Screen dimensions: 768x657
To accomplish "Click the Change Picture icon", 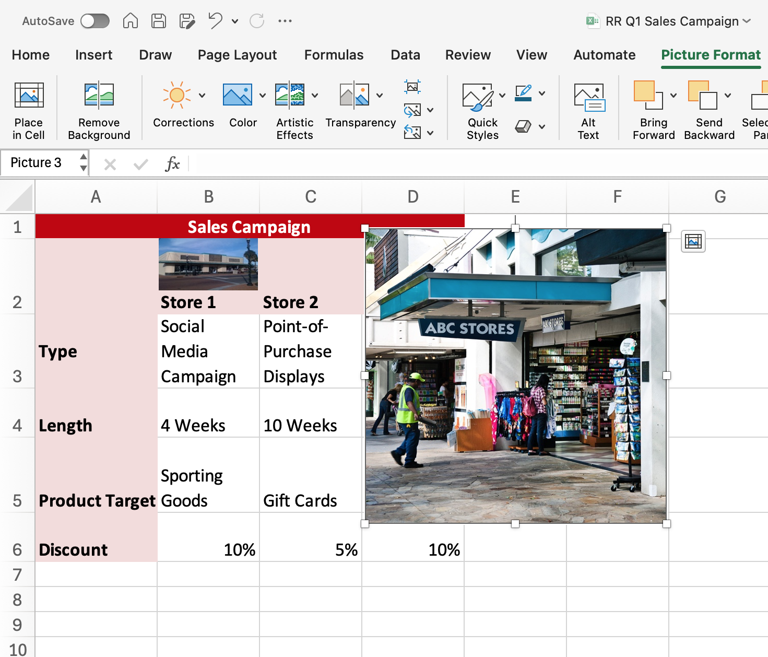I will tap(412, 110).
